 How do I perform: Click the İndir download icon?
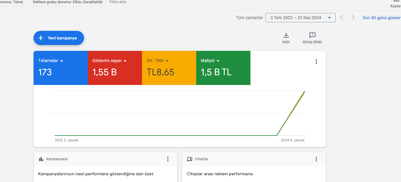pyautogui.click(x=286, y=35)
